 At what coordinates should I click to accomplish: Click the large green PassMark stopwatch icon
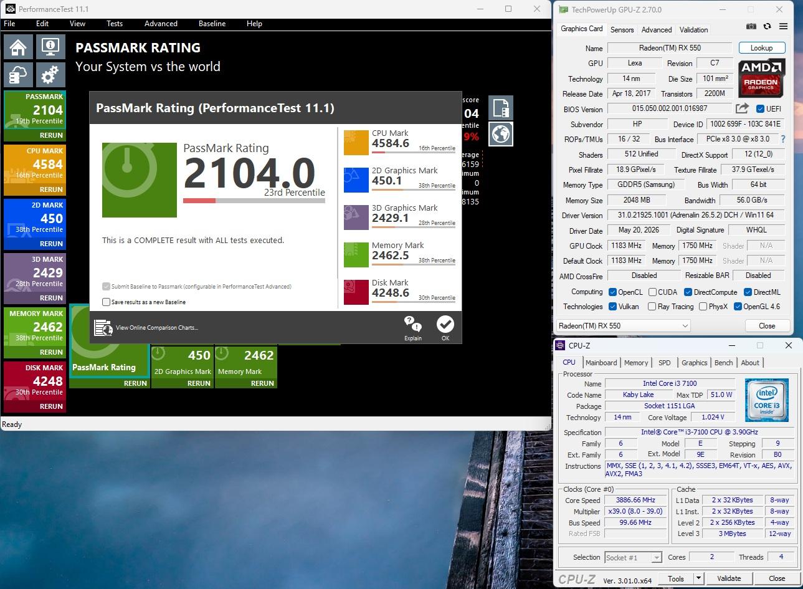(140, 180)
